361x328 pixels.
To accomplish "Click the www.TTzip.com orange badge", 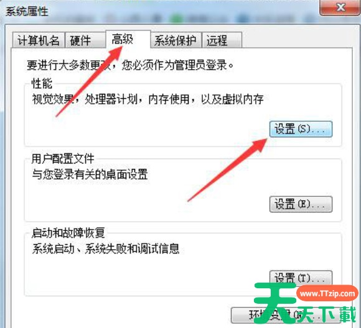I will [x=327, y=293].
